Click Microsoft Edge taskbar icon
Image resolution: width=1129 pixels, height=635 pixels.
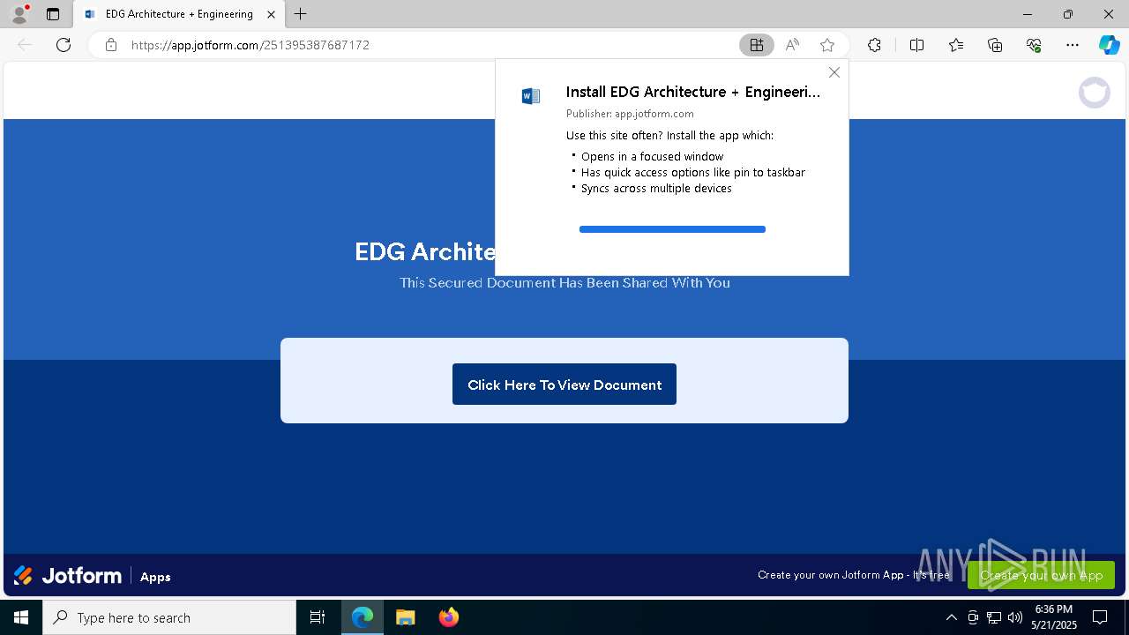coord(363,617)
